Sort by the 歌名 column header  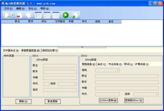(21, 21)
